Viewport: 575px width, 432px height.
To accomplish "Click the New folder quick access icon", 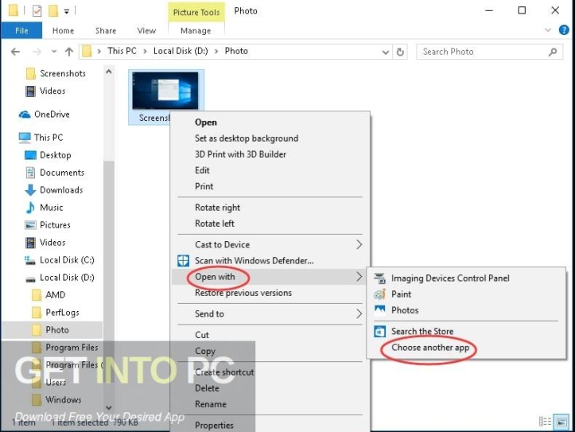I will coord(52,10).
